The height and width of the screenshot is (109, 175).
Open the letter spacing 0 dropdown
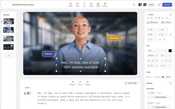166,66
